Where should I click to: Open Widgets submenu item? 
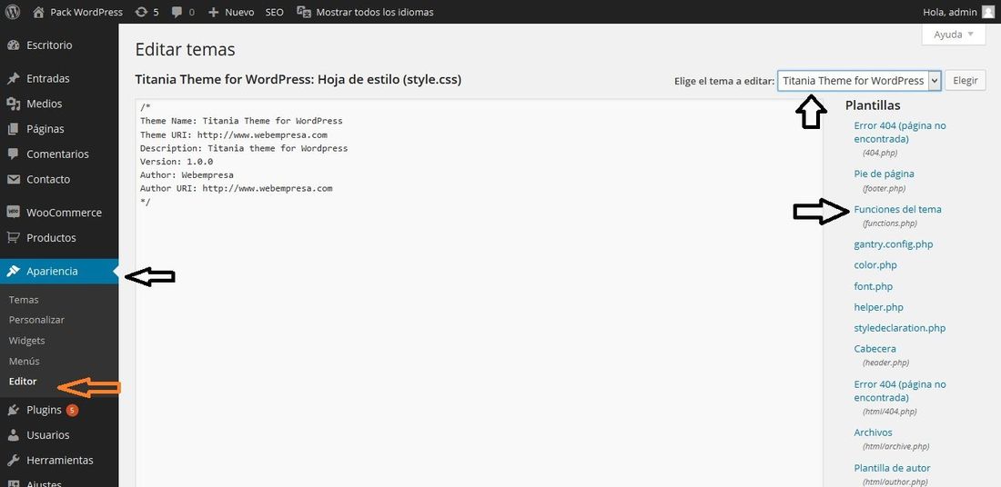[x=26, y=341]
